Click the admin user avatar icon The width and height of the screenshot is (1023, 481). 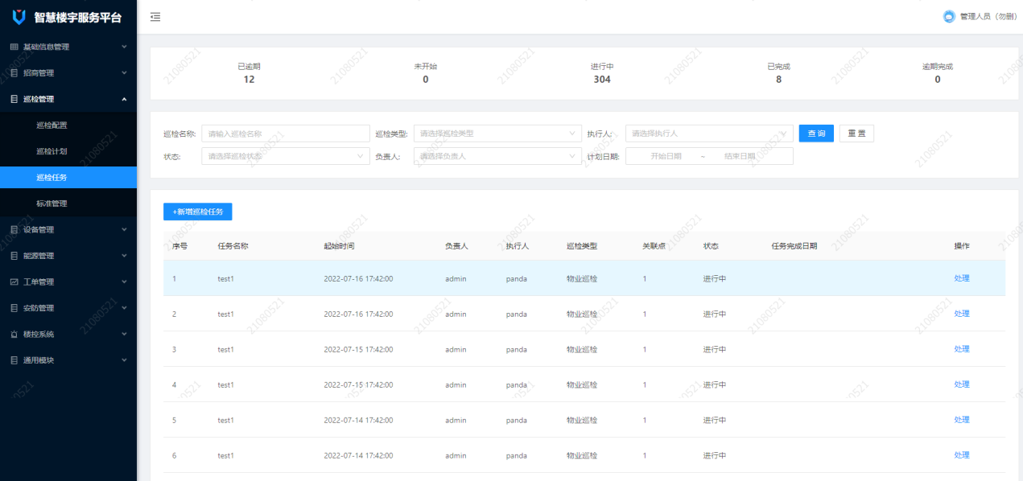949,17
